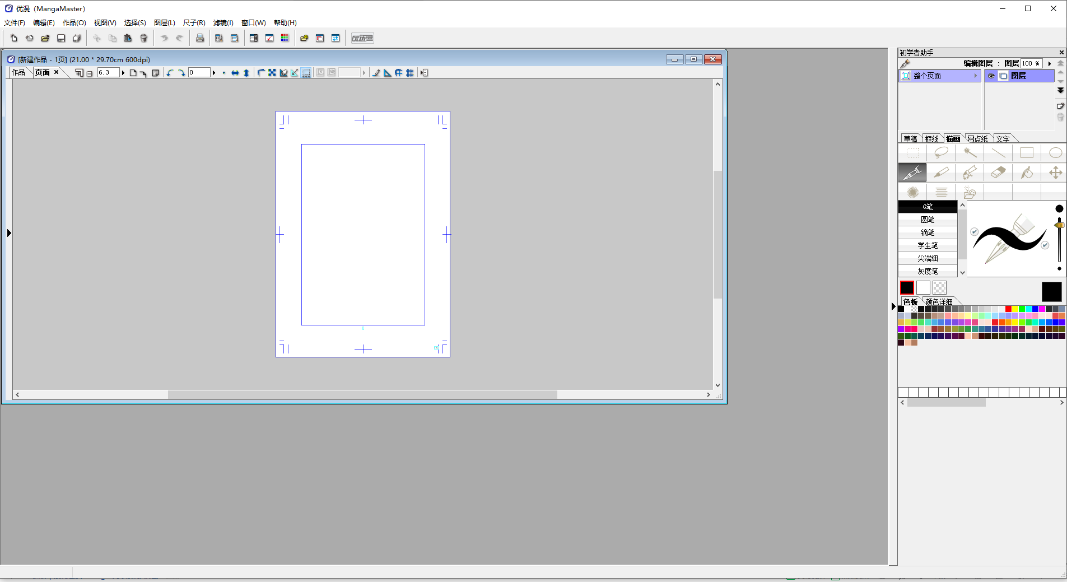1067x582 pixels.
Task: Click the brush size slider handle
Action: click(x=1059, y=225)
